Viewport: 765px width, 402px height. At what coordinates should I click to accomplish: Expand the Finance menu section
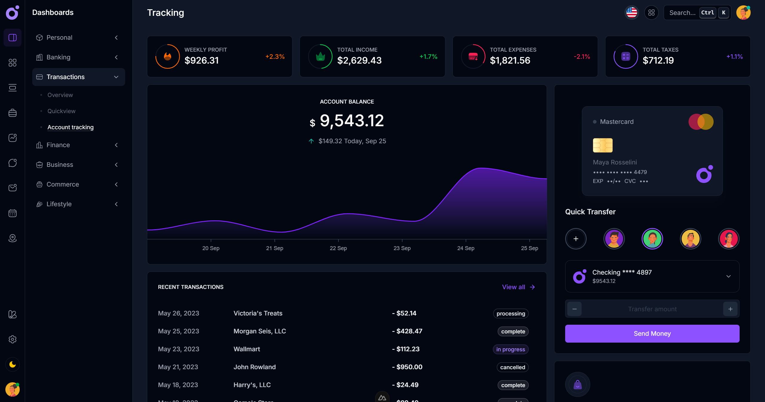pos(78,145)
